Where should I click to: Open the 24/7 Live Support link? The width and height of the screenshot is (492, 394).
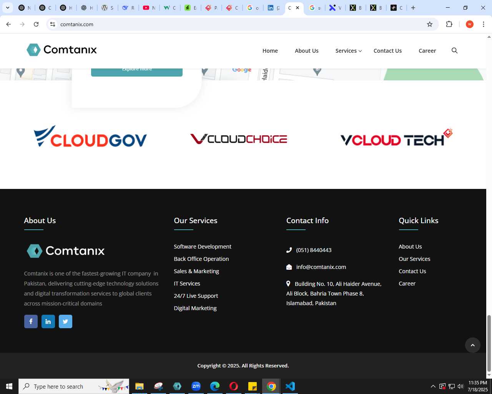point(196,296)
